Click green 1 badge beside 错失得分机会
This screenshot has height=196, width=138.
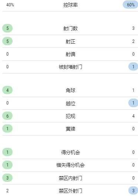point(7,165)
